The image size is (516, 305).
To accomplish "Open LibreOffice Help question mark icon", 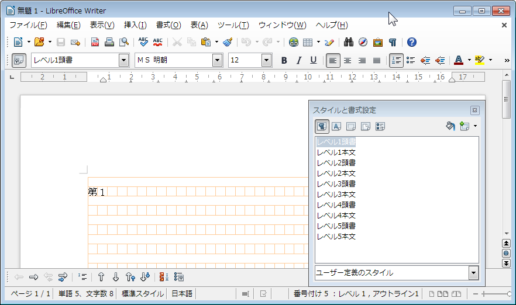I will click(412, 42).
